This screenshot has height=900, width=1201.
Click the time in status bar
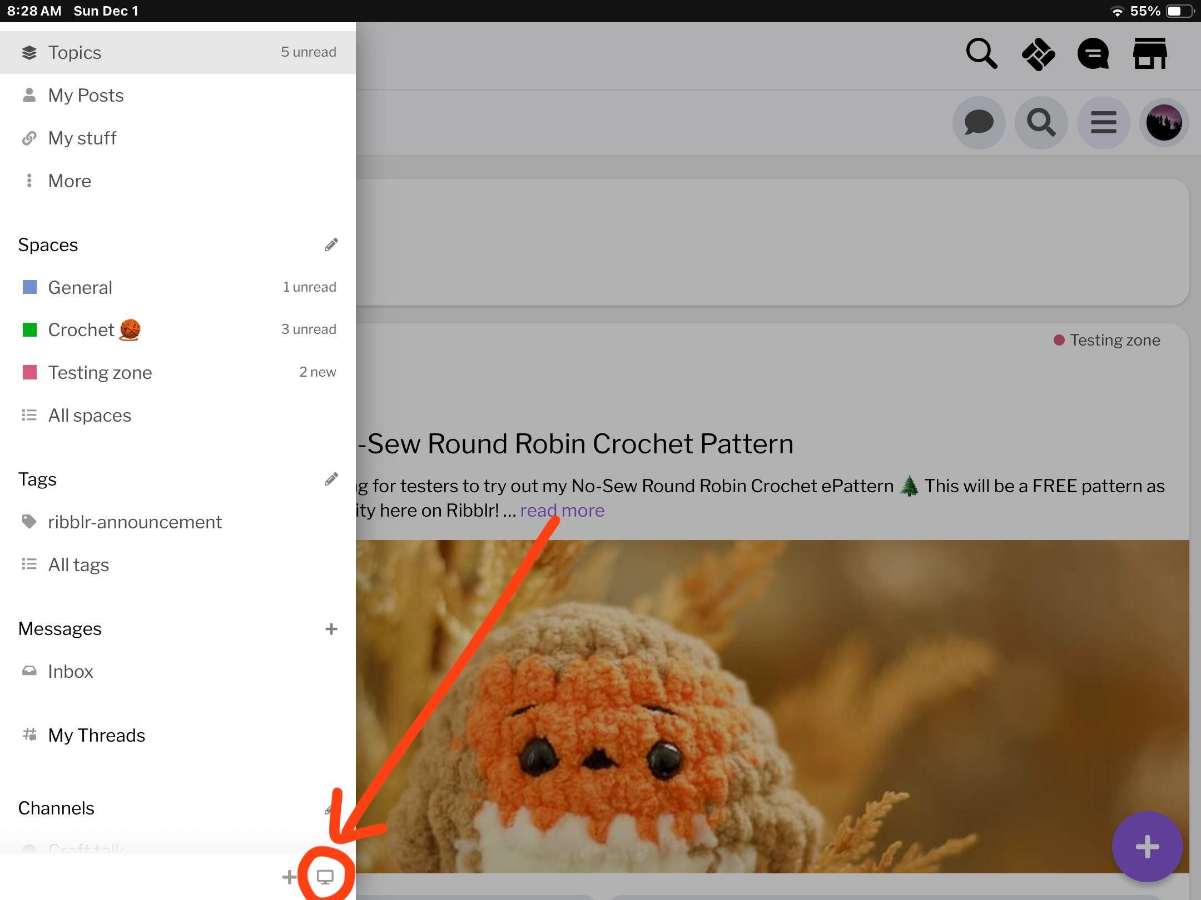pyautogui.click(x=34, y=11)
